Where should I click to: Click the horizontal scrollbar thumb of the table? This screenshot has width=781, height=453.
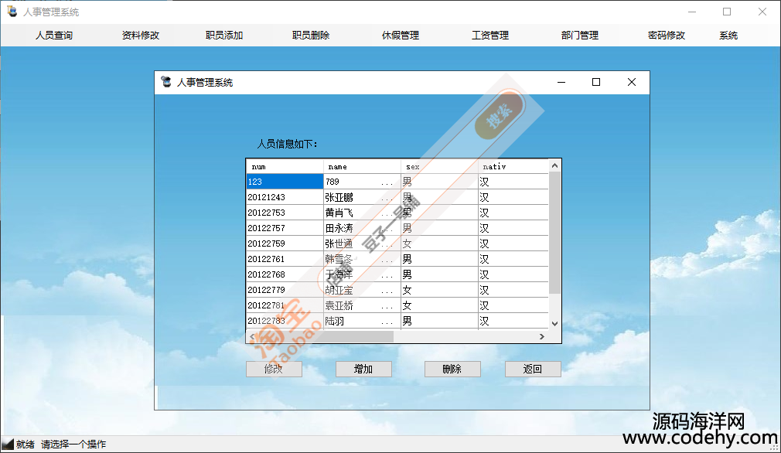(x=326, y=337)
